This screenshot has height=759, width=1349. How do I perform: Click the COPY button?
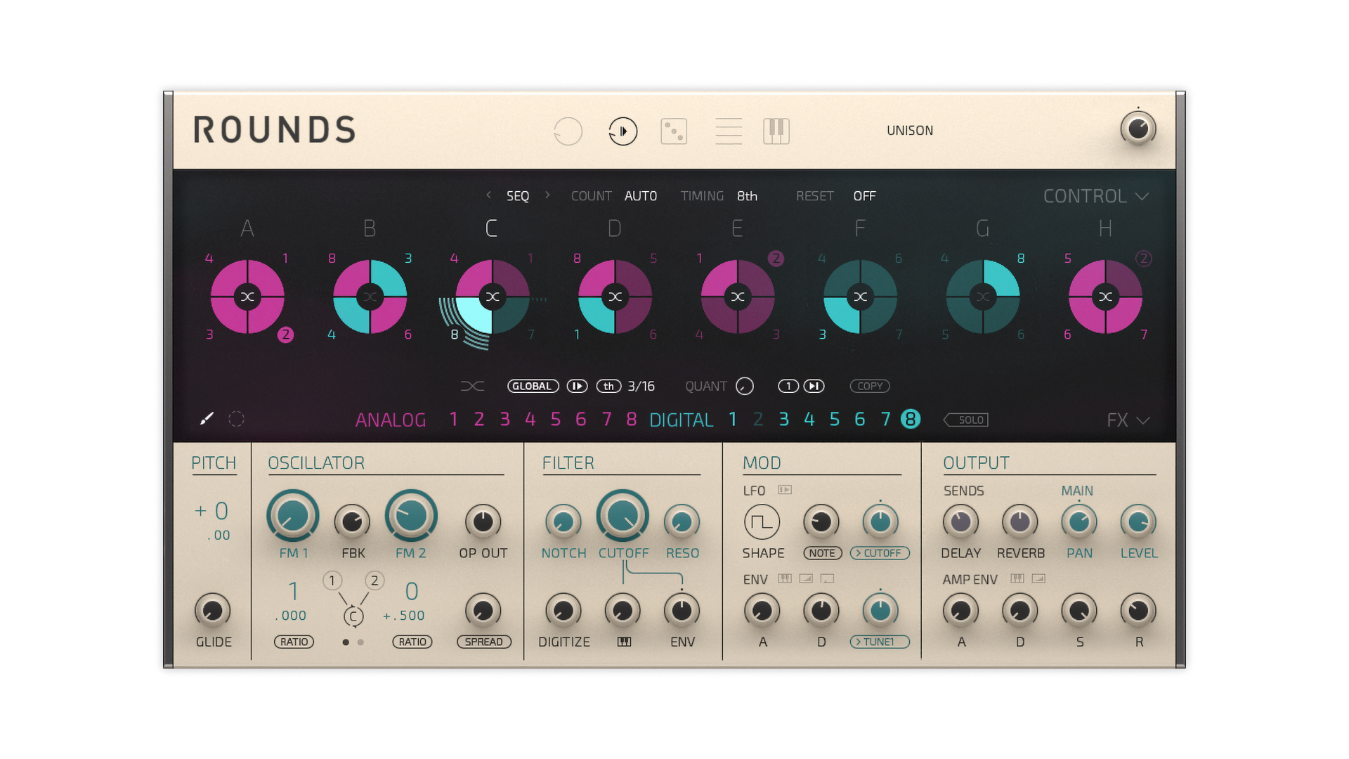point(869,386)
